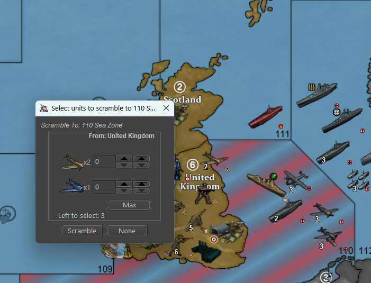Click the battleship with ammunition marker
Image resolution: width=371 pixels, height=283 pixels.
coord(316,95)
